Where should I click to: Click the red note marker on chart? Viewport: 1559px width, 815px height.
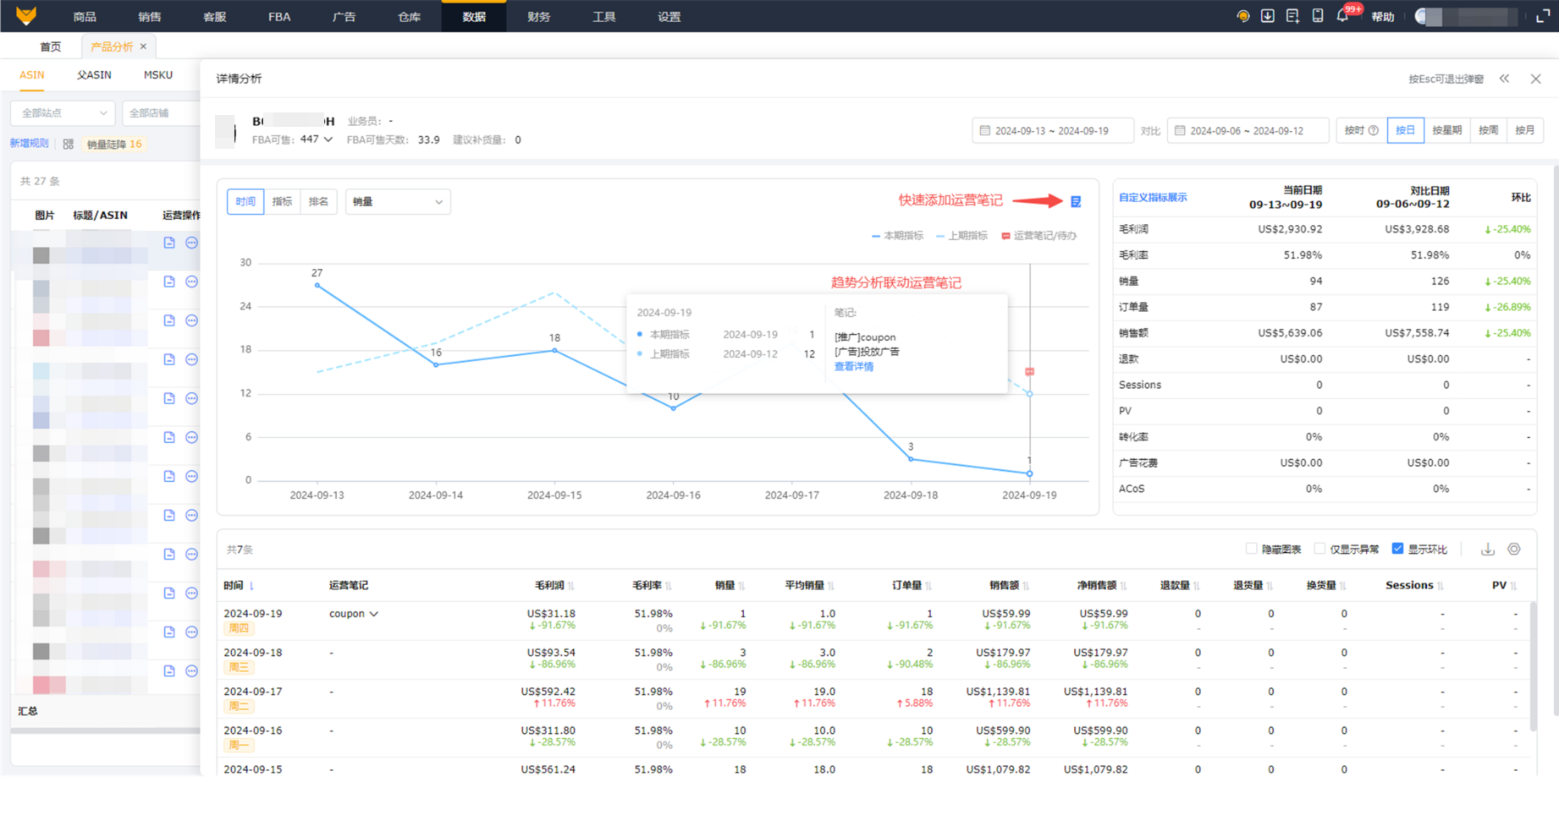click(1029, 371)
